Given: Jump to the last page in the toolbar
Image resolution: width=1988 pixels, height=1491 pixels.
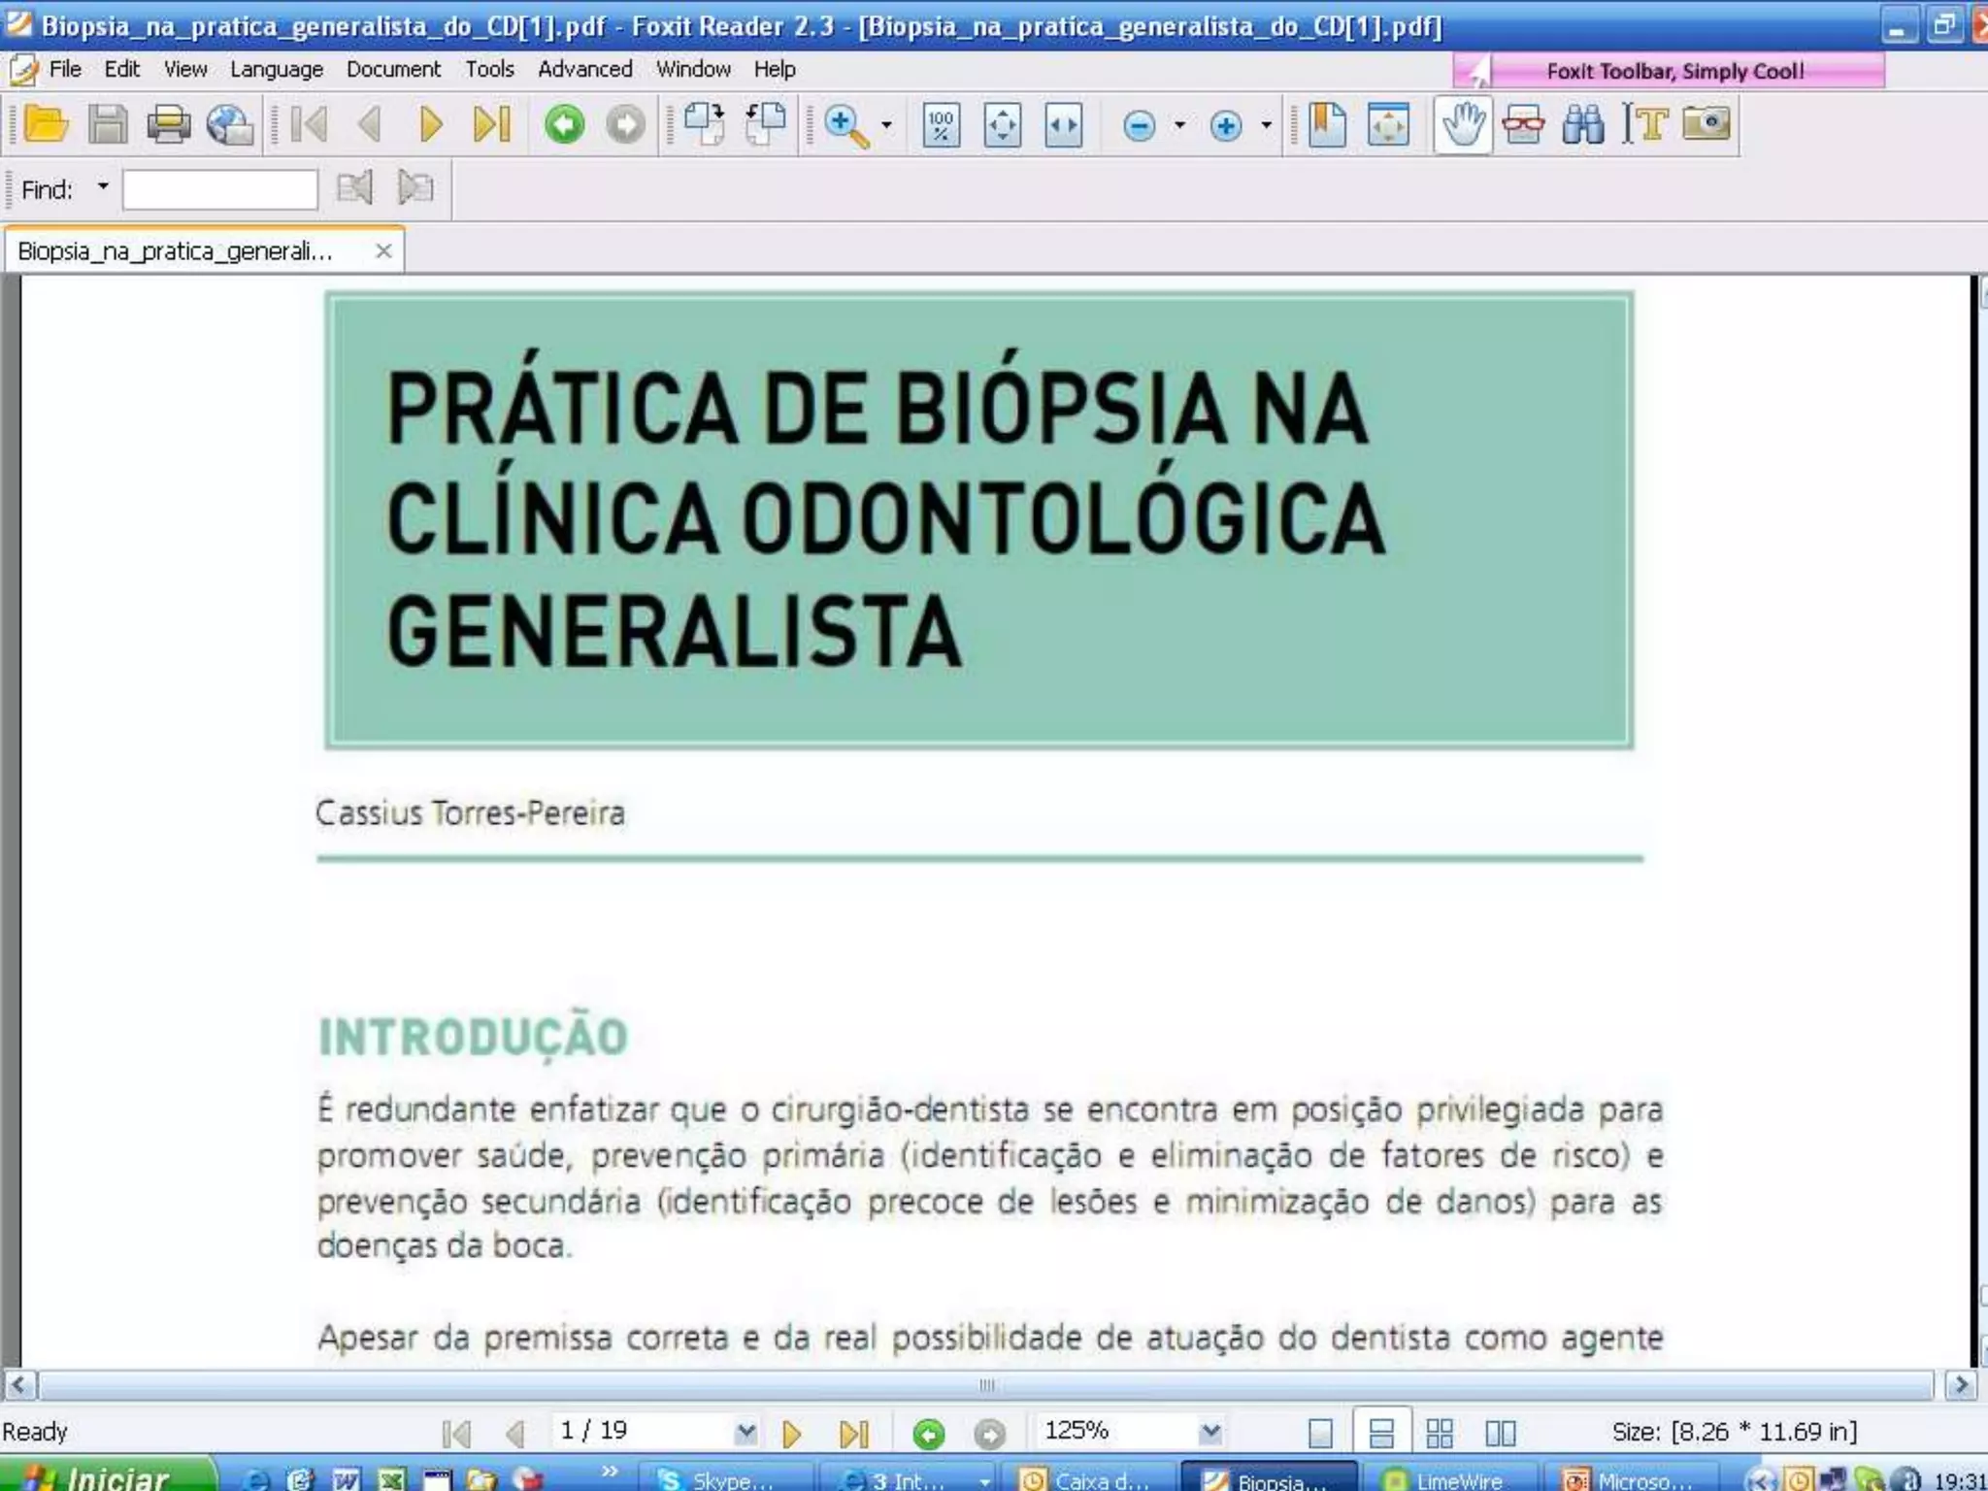Looking at the screenshot, I should (492, 124).
